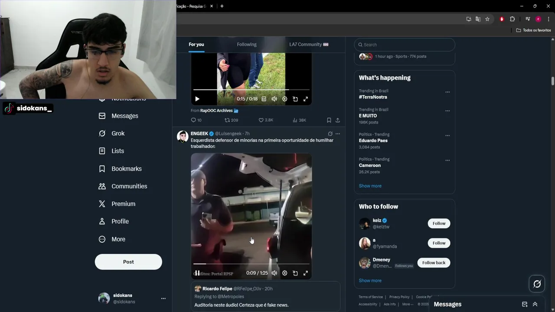Bookmark this page with the star icon
Screen dimensions: 555x312
coord(487,19)
